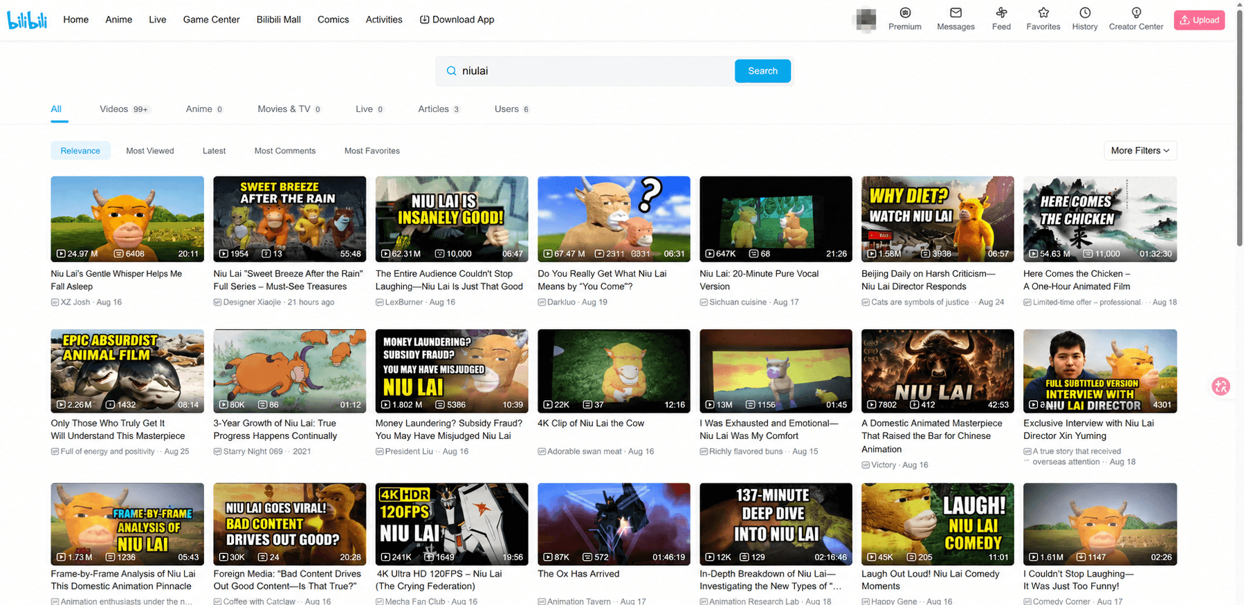This screenshot has height=605, width=1244.
Task: Open Bilibili Mall in navigation
Action: pyautogui.click(x=279, y=19)
